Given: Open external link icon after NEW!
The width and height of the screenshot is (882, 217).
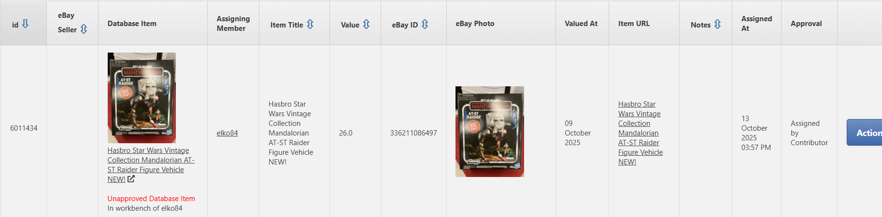Looking at the screenshot, I should (x=131, y=179).
